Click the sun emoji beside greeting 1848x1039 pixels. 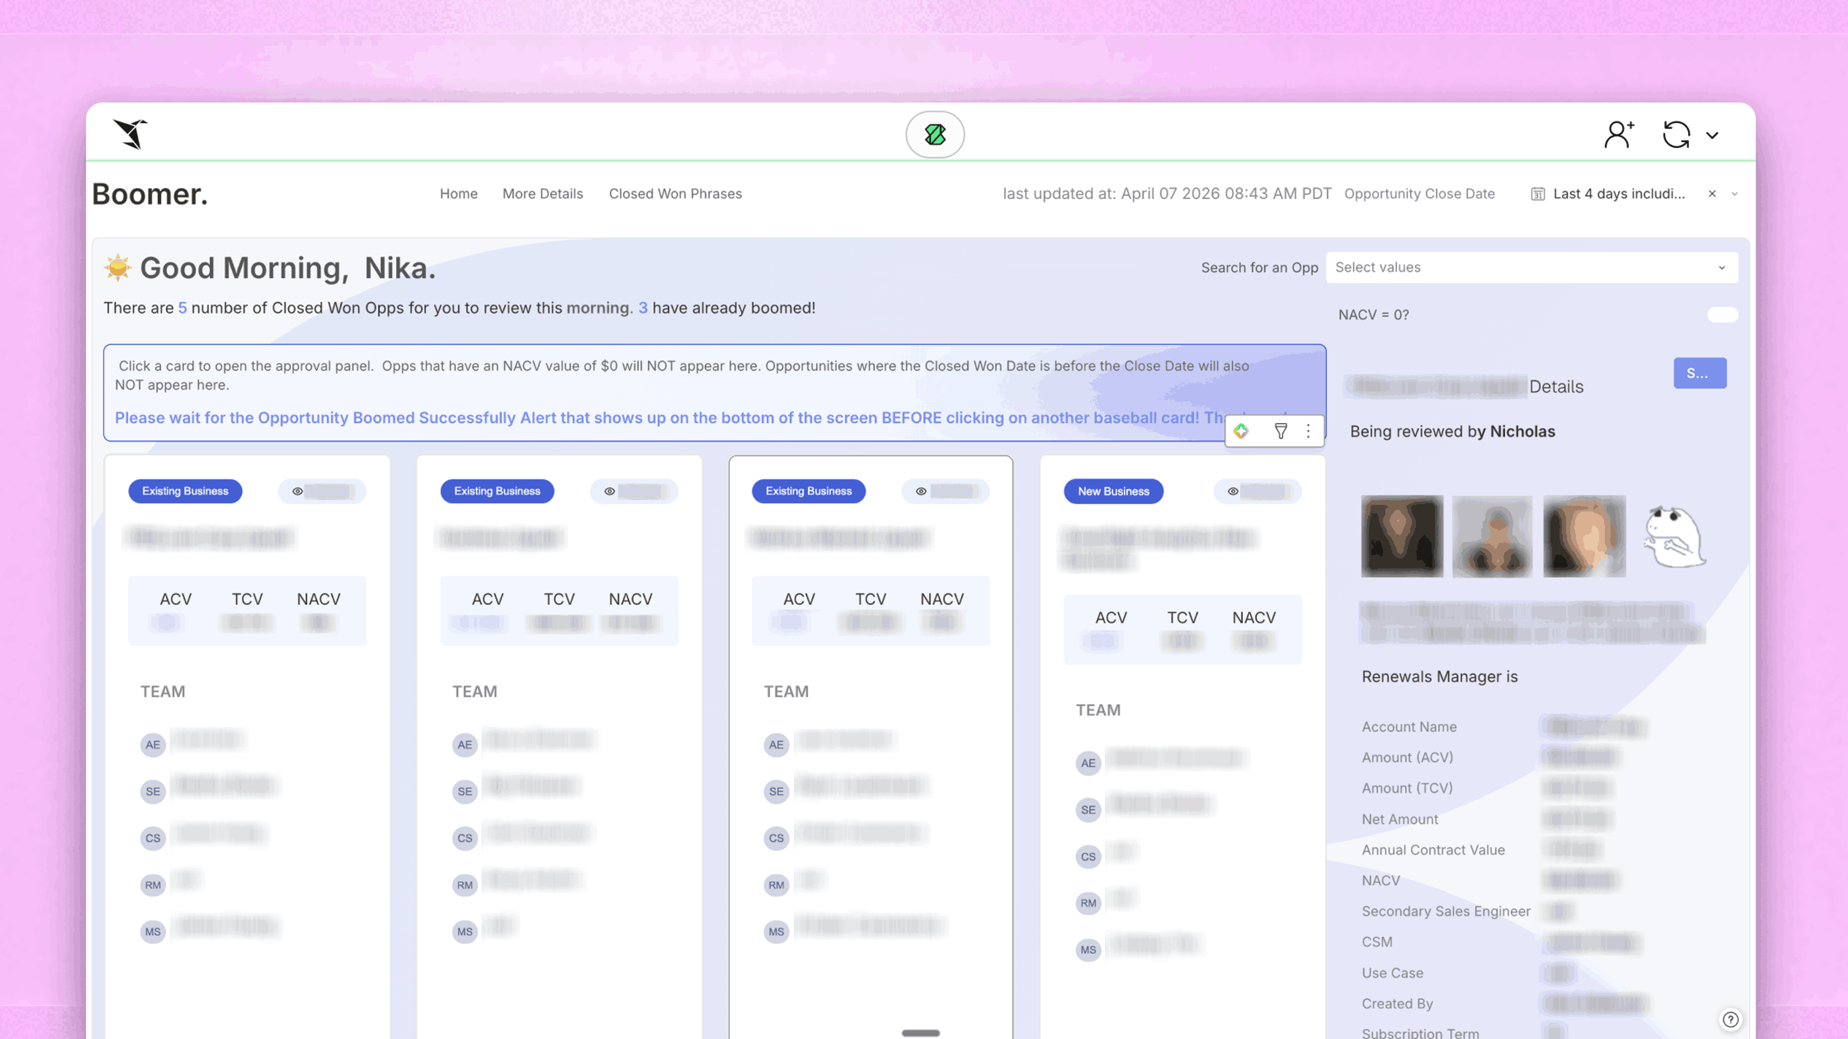click(x=117, y=267)
